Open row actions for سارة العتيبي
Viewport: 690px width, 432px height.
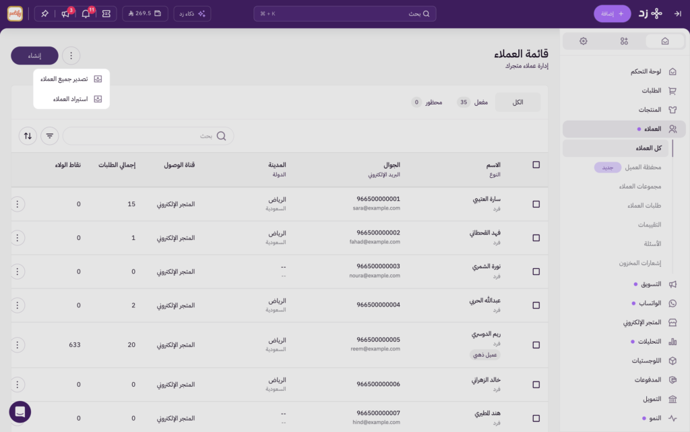pos(17,204)
